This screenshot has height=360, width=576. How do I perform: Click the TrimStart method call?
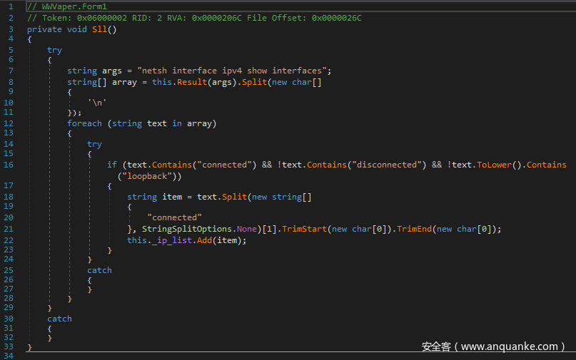click(x=304, y=229)
